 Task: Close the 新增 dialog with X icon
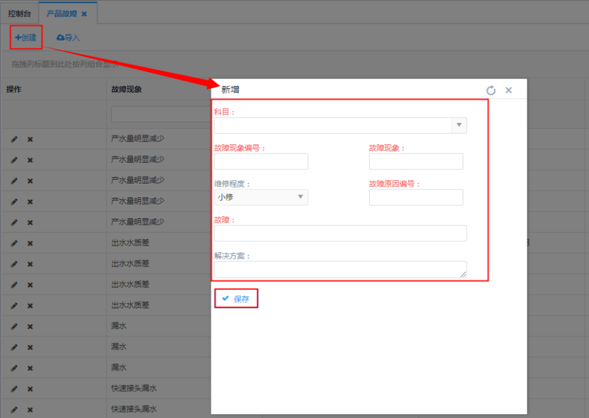pos(509,90)
